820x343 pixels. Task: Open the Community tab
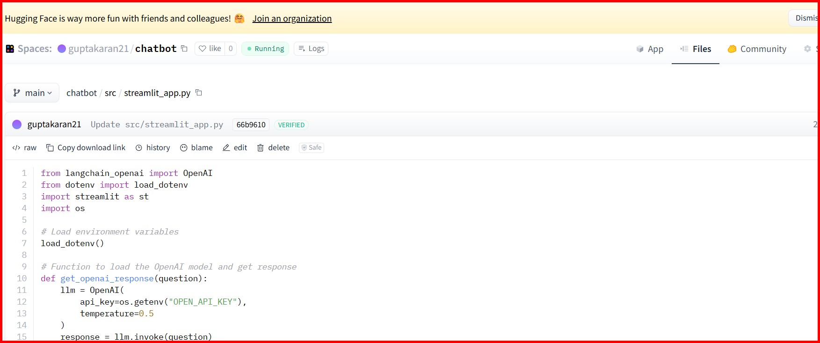tap(757, 49)
